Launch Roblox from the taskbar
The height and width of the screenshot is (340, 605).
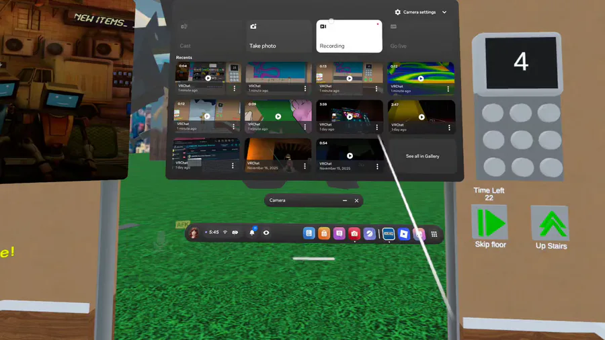pos(403,234)
